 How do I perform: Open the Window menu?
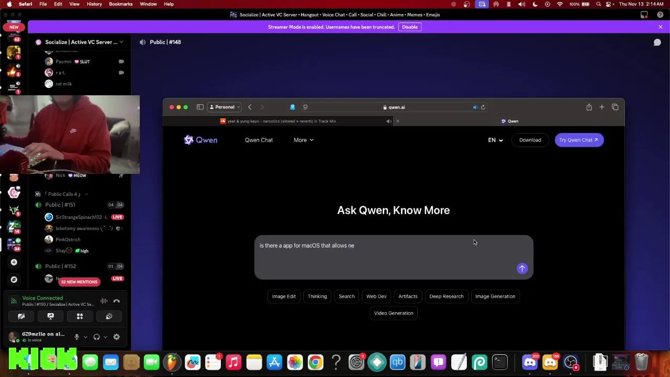click(148, 4)
